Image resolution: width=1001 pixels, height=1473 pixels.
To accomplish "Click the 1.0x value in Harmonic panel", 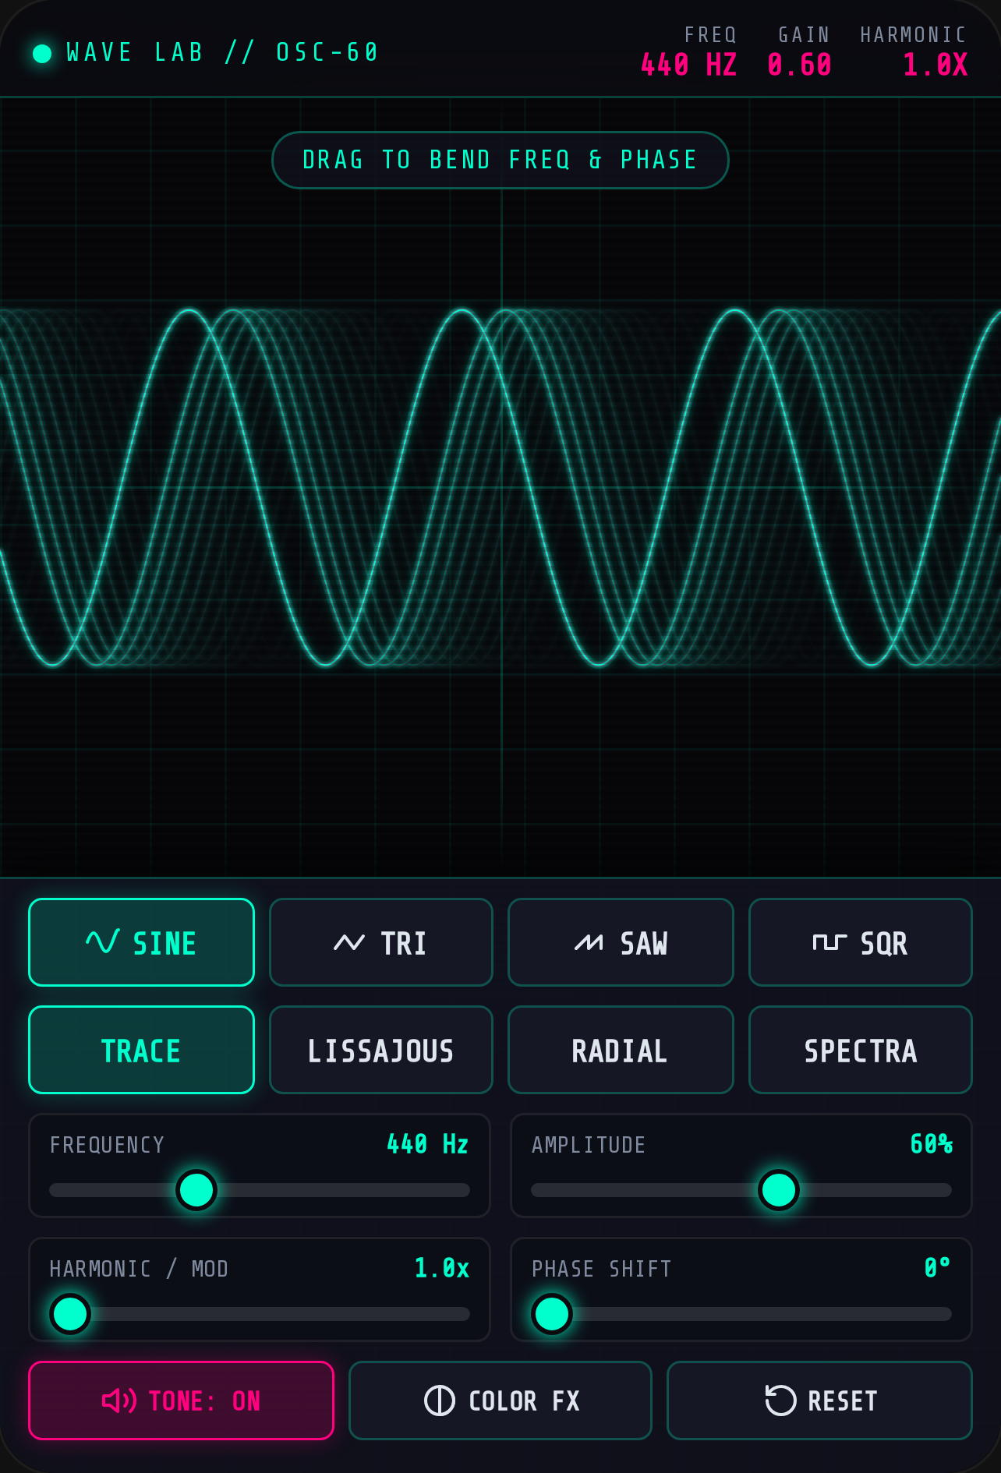I will 442,1268.
